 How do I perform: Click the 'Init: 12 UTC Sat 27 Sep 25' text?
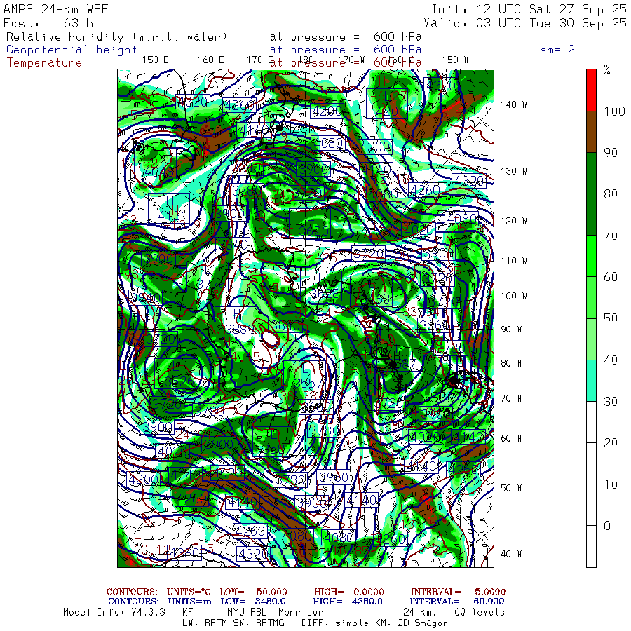click(x=529, y=9)
